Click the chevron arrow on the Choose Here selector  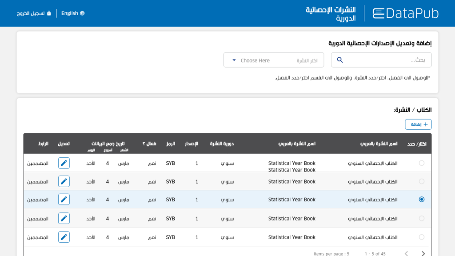(x=234, y=60)
